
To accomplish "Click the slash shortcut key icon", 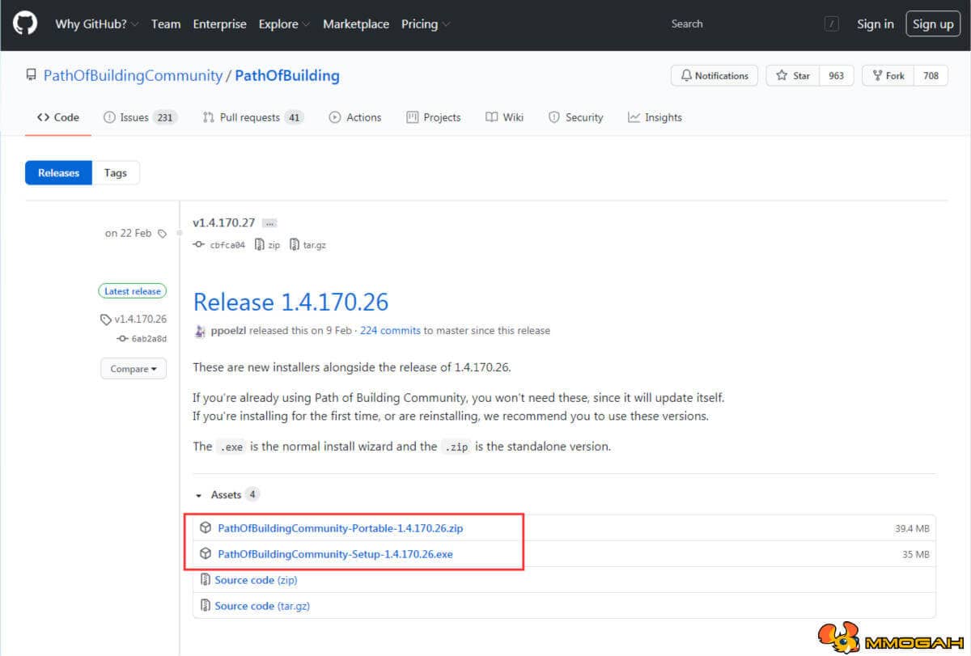I will click(x=832, y=24).
